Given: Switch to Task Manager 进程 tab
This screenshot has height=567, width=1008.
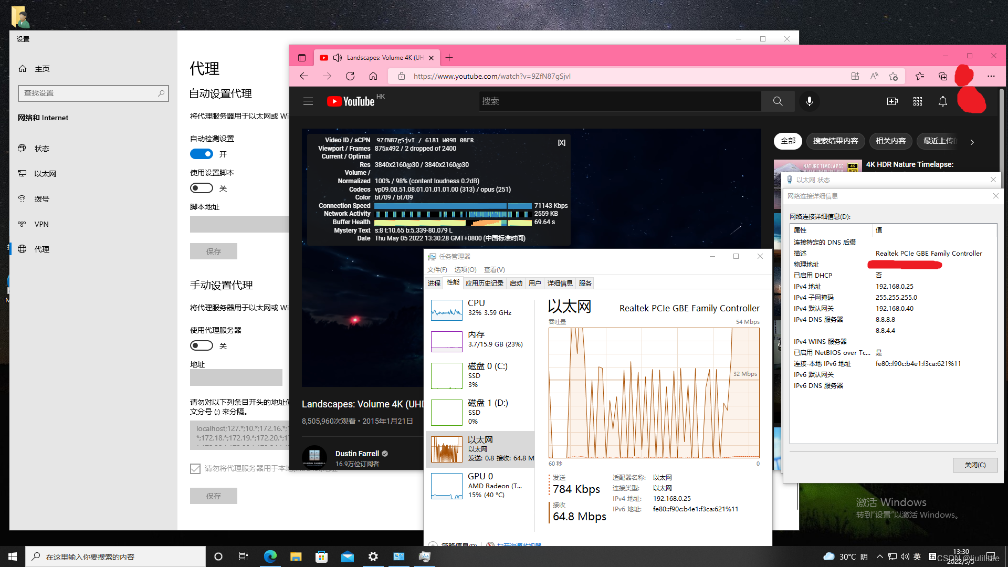Looking at the screenshot, I should click(x=434, y=283).
